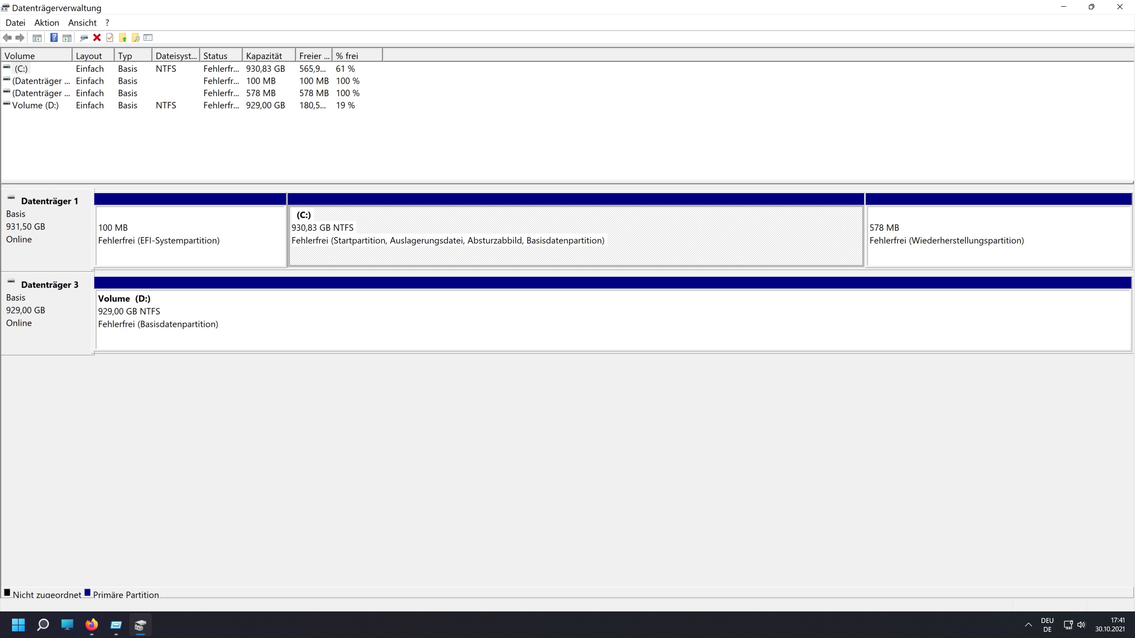
Task: Click the folder with magnifier icon
Action: pyautogui.click(x=136, y=38)
